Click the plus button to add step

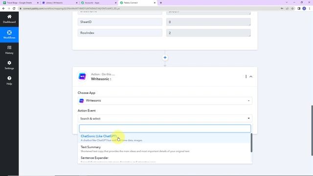165,58
